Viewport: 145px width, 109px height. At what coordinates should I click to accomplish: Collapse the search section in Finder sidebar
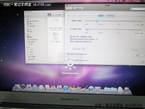[26, 47]
